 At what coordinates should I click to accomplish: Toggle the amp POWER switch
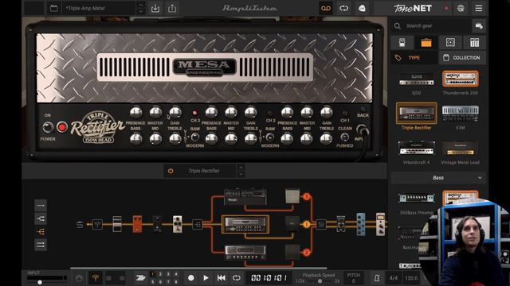pyautogui.click(x=48, y=127)
